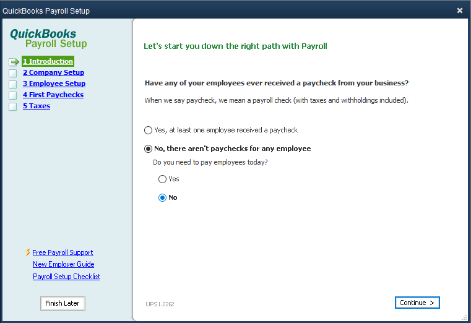Click the 'Do you need to pay employees today?' text

pyautogui.click(x=210, y=162)
